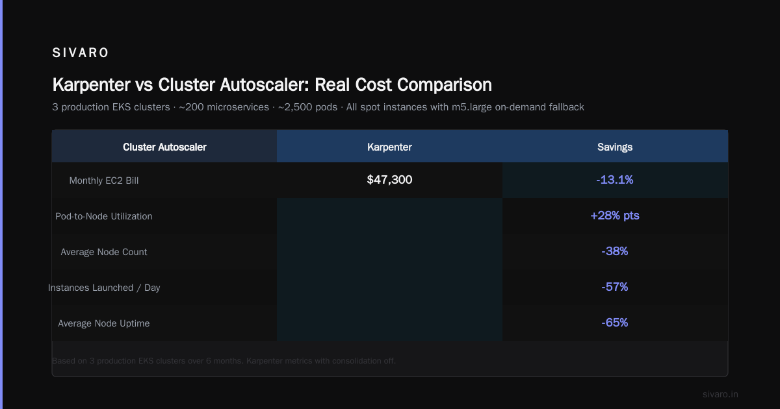
Task: Click the -57% instances savings value
Action: (x=615, y=287)
